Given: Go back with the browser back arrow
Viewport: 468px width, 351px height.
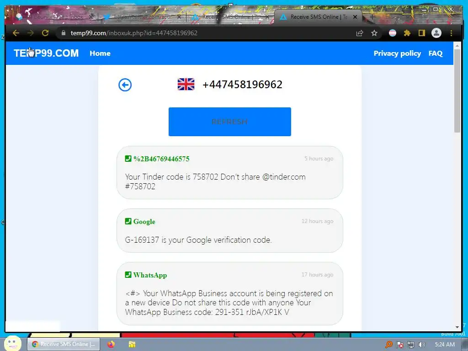Looking at the screenshot, I should pyautogui.click(x=16, y=33).
